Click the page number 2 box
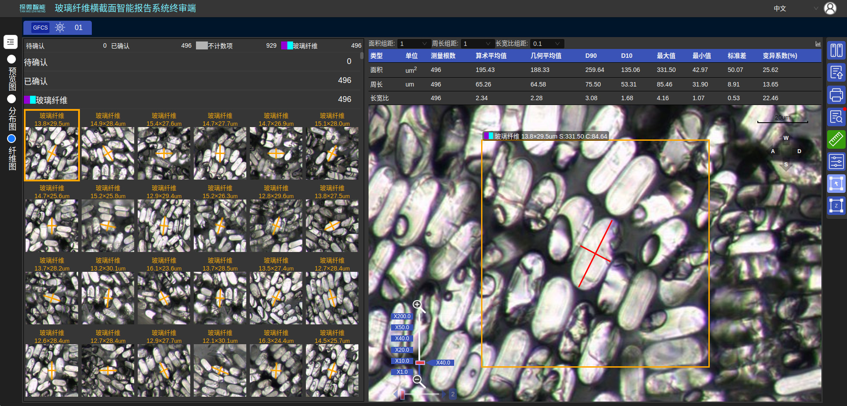This screenshot has height=406, width=847. (452, 394)
